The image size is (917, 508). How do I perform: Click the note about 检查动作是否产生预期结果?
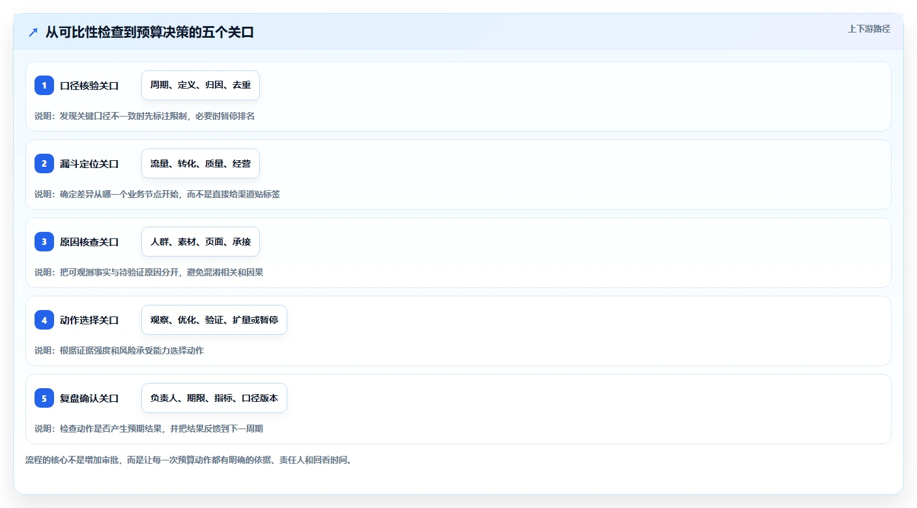[x=148, y=429]
